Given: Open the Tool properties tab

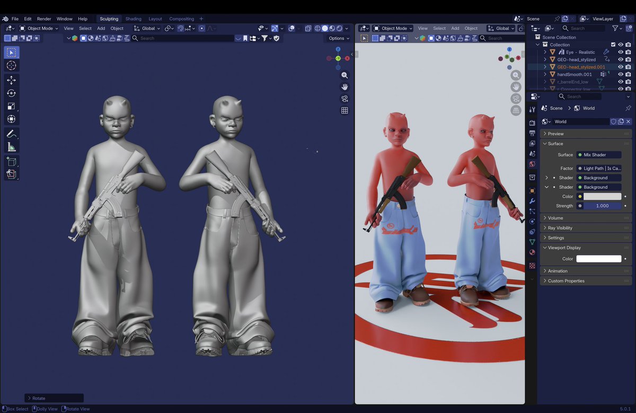Looking at the screenshot, I should [532, 109].
